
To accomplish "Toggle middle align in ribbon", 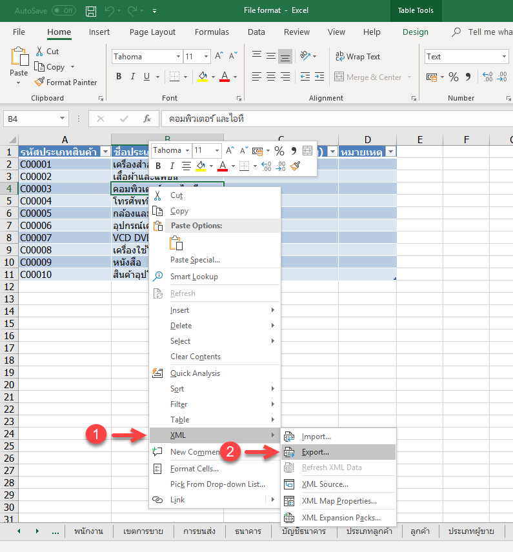I will [x=271, y=56].
